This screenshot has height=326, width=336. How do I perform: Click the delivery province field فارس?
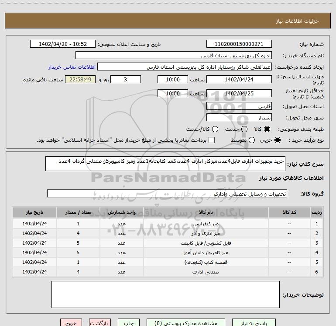point(239,106)
